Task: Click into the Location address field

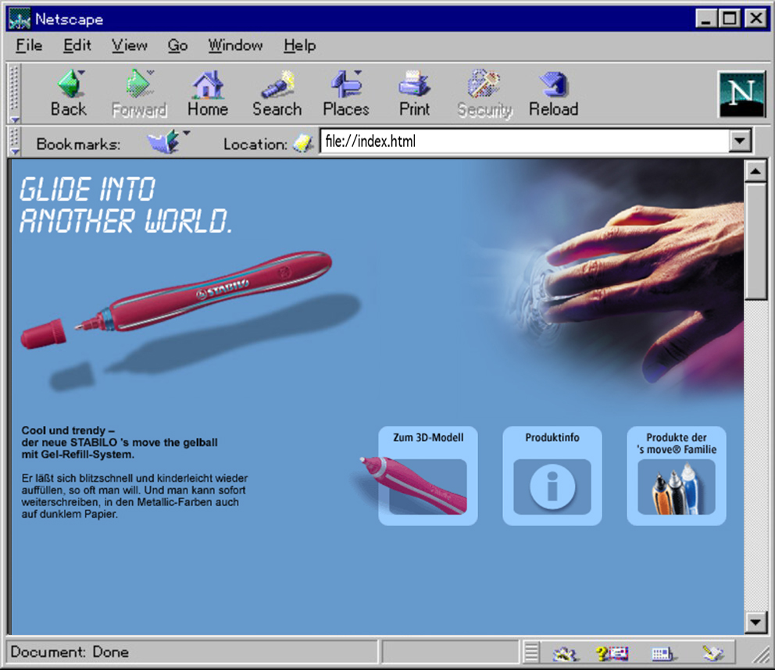Action: (523, 142)
